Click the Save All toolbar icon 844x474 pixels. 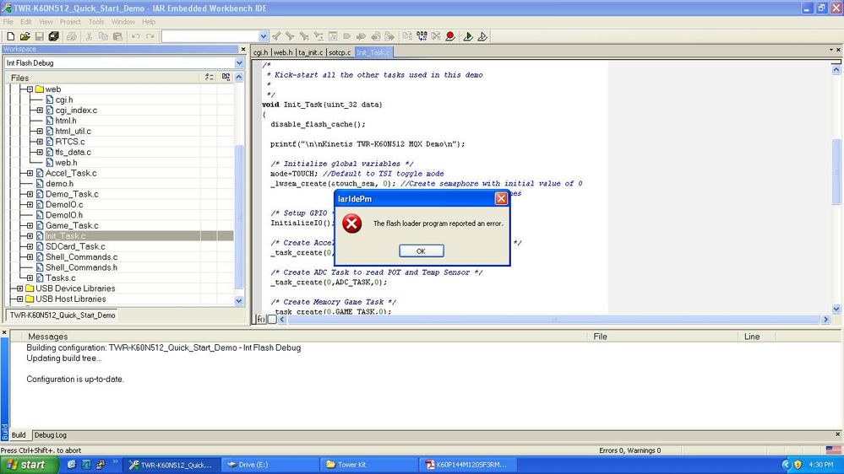pyautogui.click(x=53, y=36)
